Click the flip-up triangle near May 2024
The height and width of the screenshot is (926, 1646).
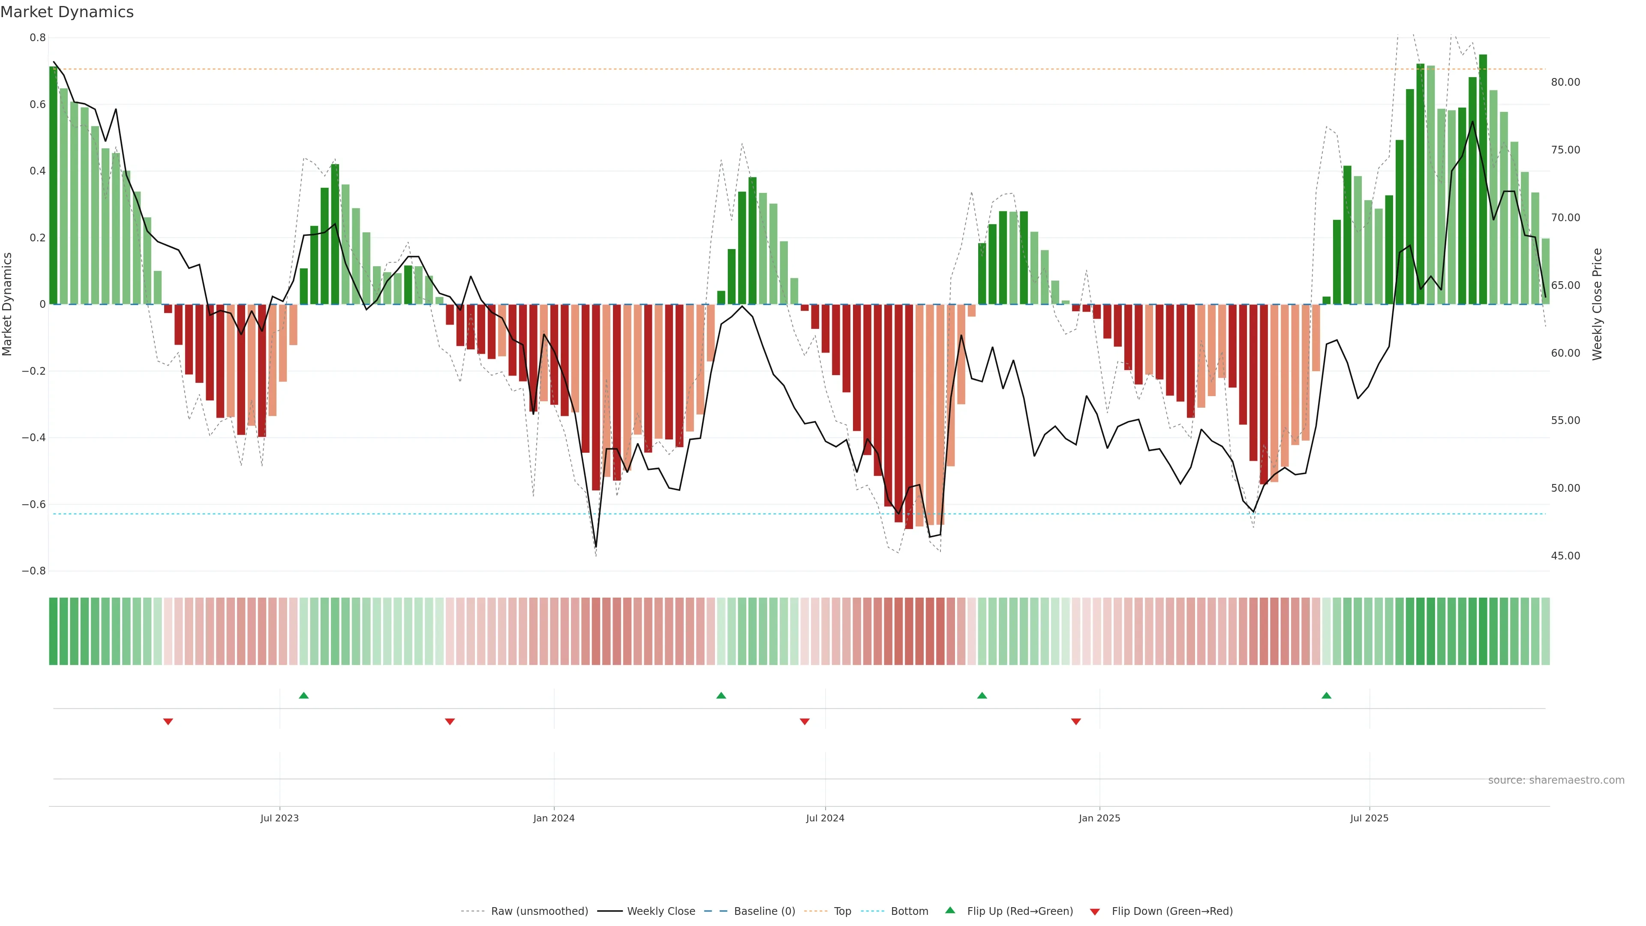coord(721,695)
